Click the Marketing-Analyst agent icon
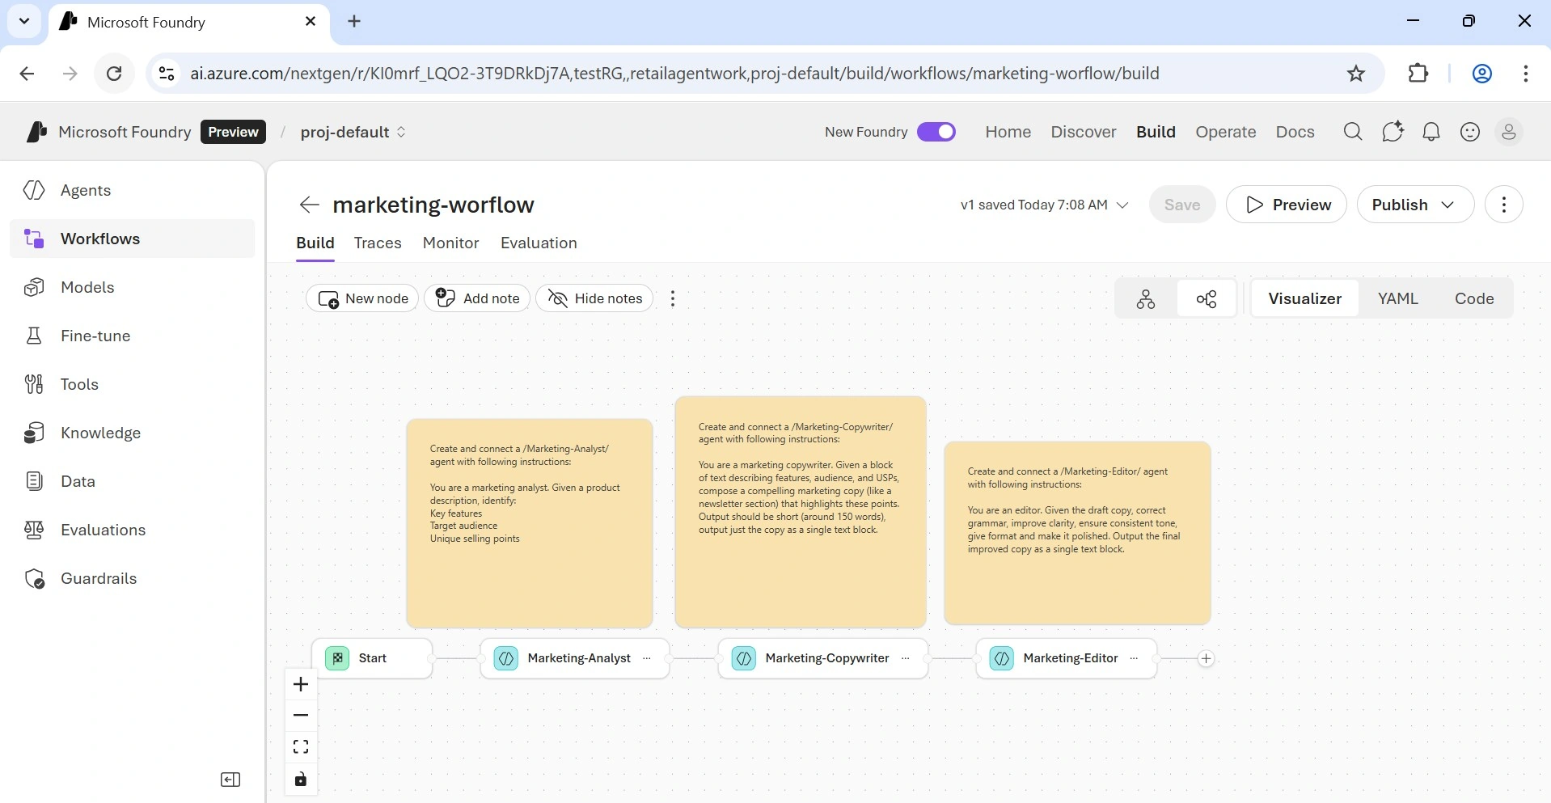 [506, 658]
